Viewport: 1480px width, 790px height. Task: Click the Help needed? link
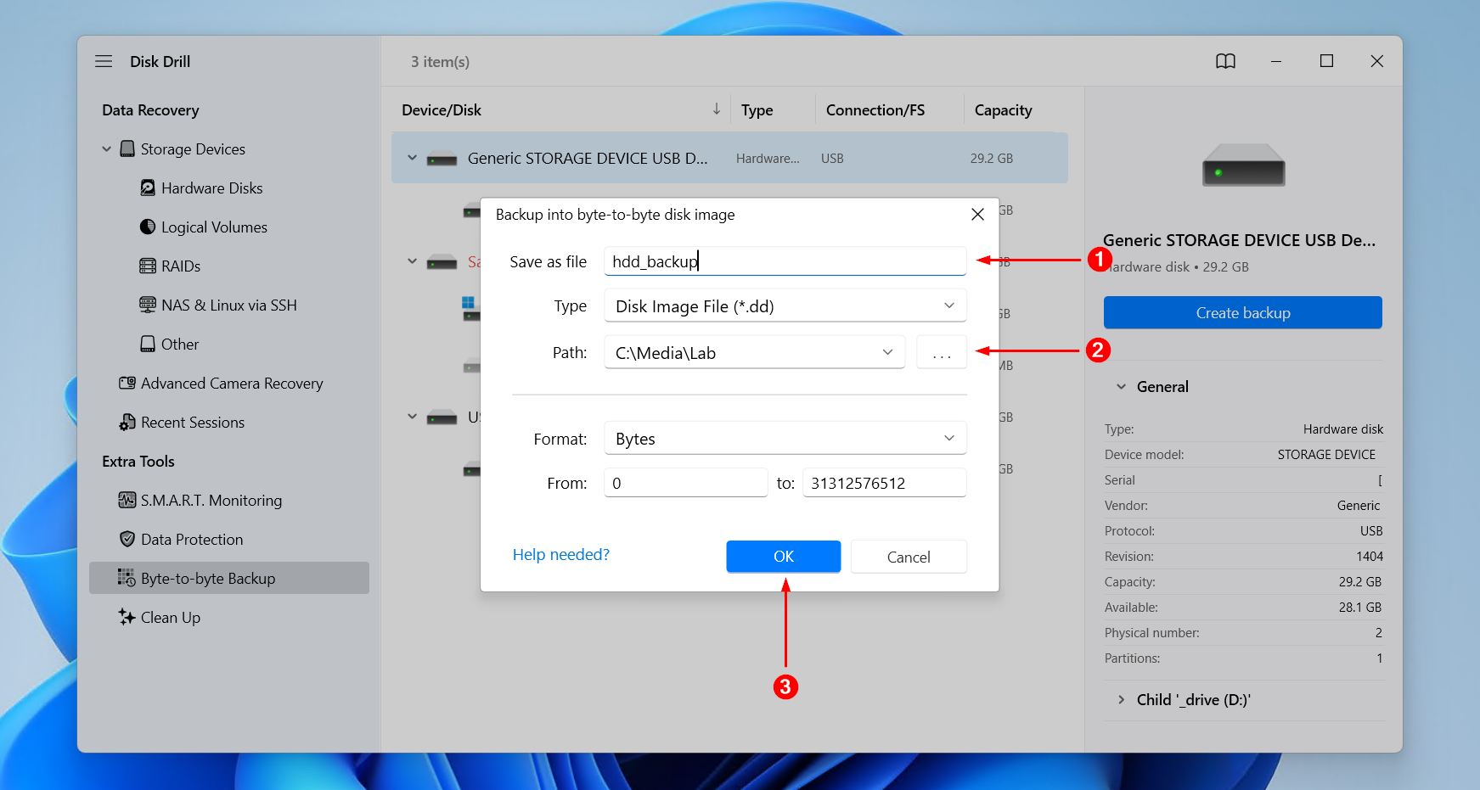560,555
